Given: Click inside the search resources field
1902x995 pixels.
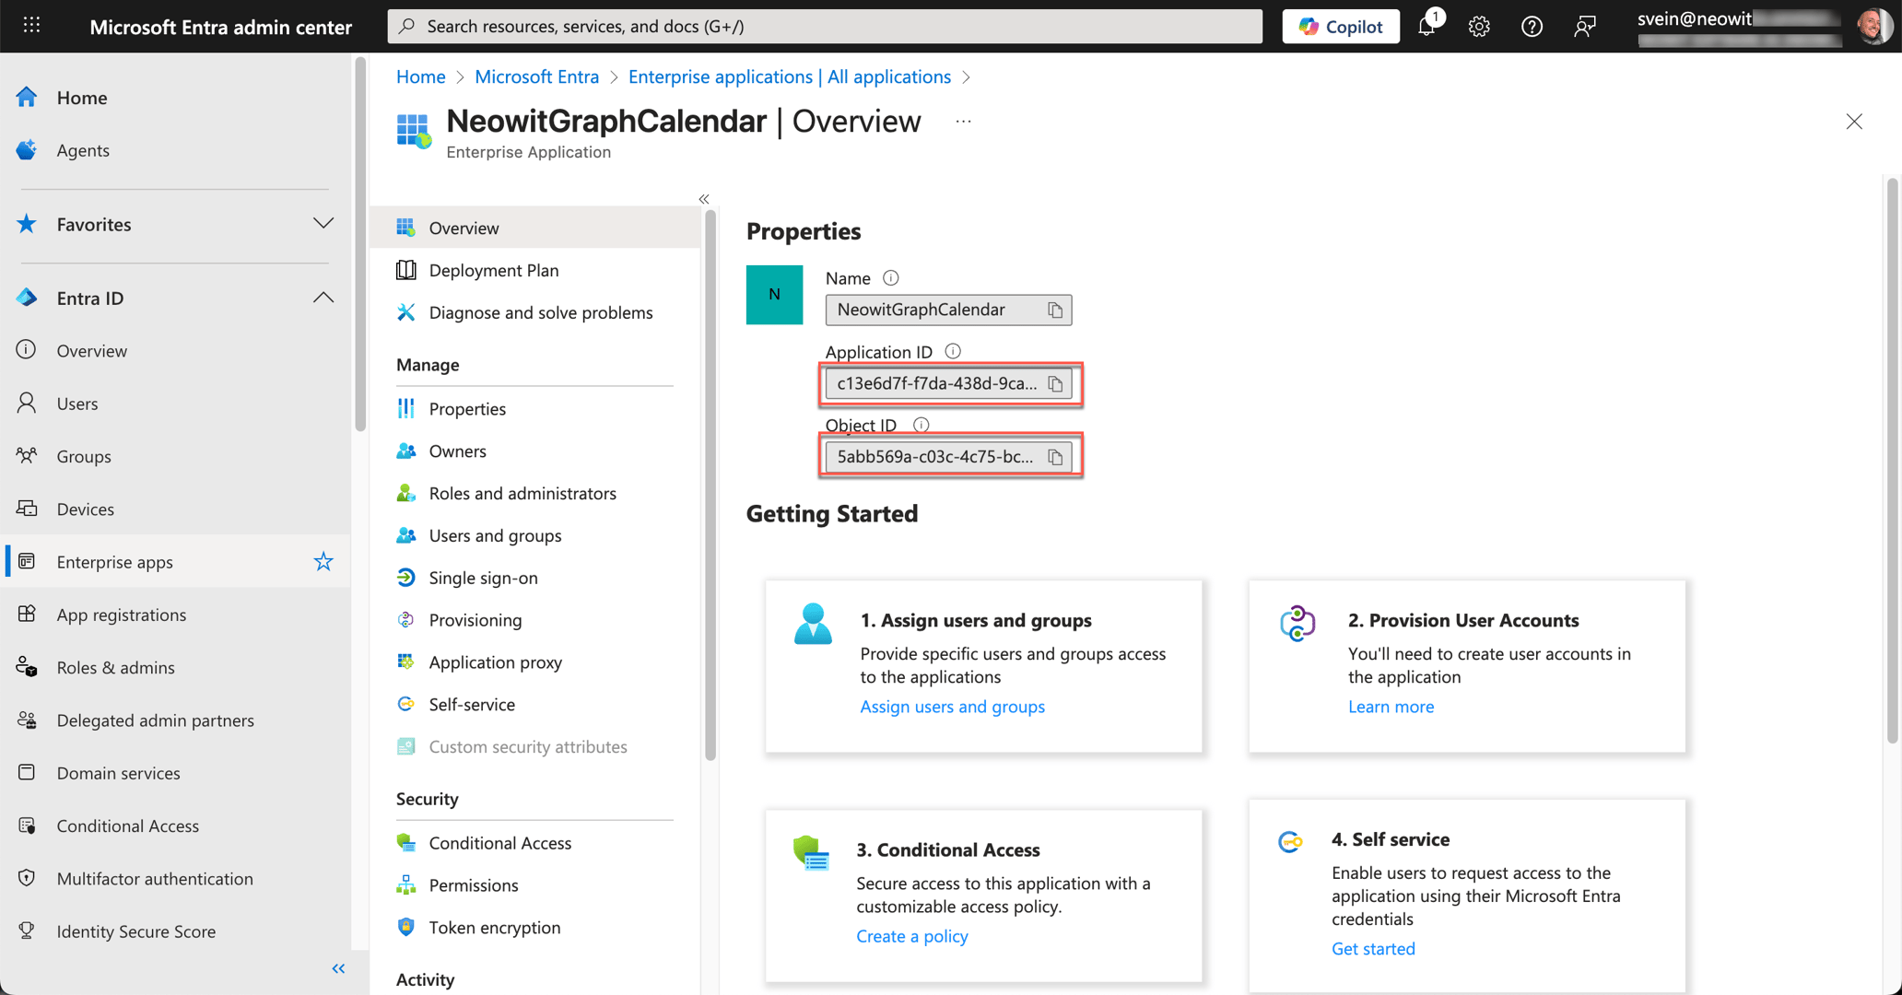Looking at the screenshot, I should [x=825, y=26].
